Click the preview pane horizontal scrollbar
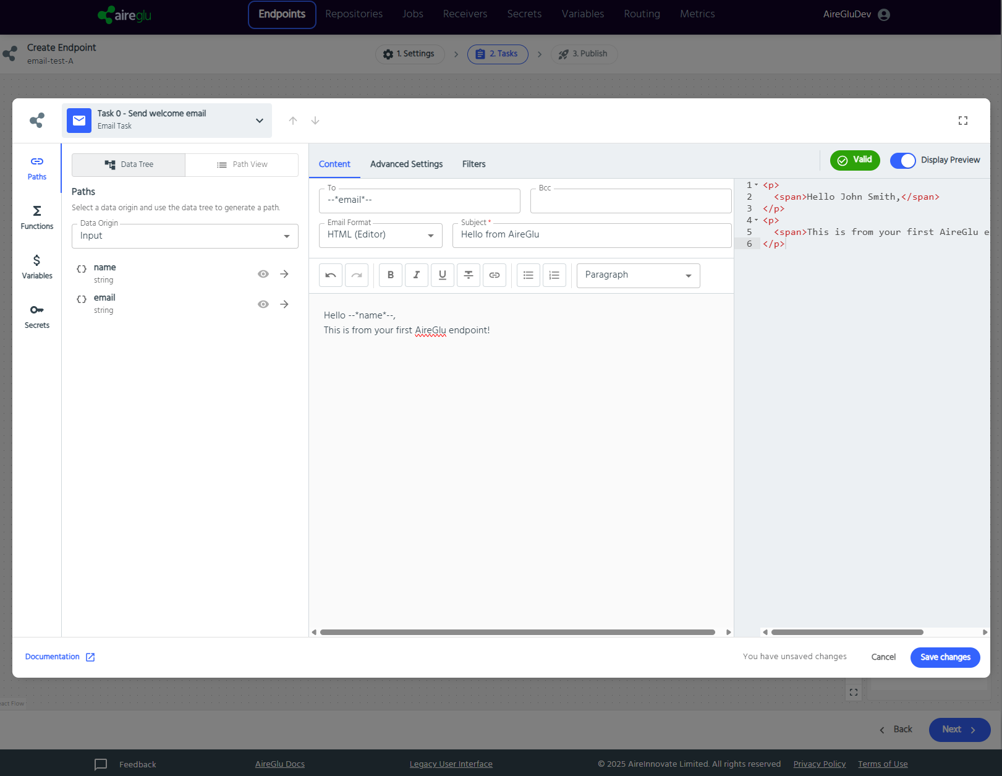This screenshot has height=776, width=1002. 847,632
